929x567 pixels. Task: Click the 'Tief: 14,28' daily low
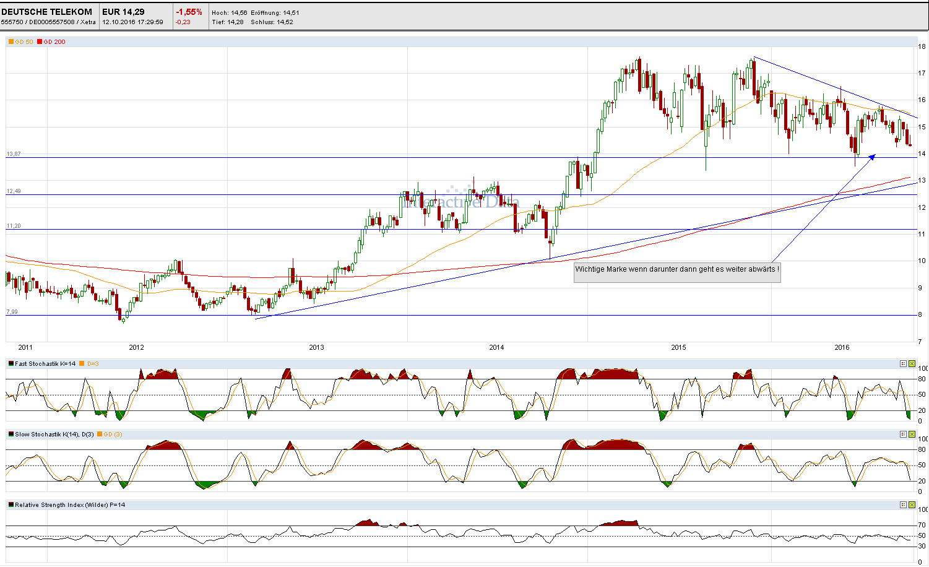click(227, 22)
